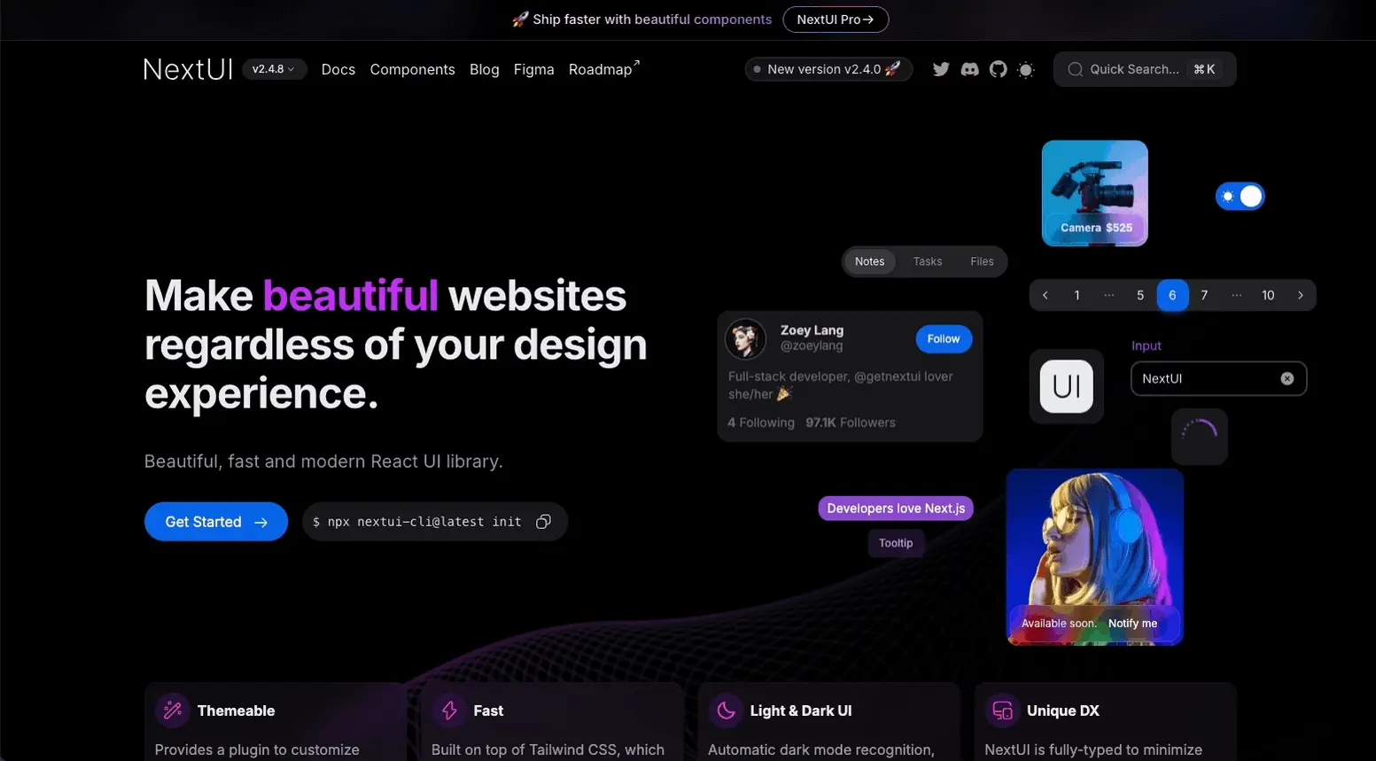This screenshot has width=1376, height=761.
Task: Follow Zoey Lang
Action: (944, 338)
